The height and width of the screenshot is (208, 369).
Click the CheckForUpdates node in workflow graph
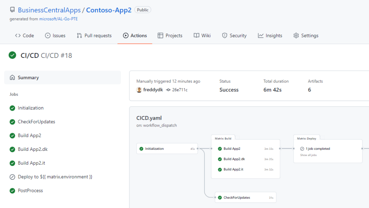pos(236,198)
